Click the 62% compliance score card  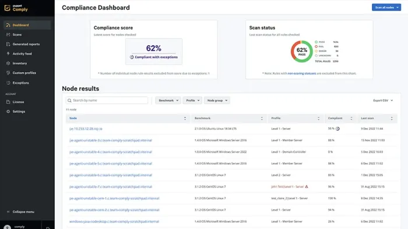[154, 51]
